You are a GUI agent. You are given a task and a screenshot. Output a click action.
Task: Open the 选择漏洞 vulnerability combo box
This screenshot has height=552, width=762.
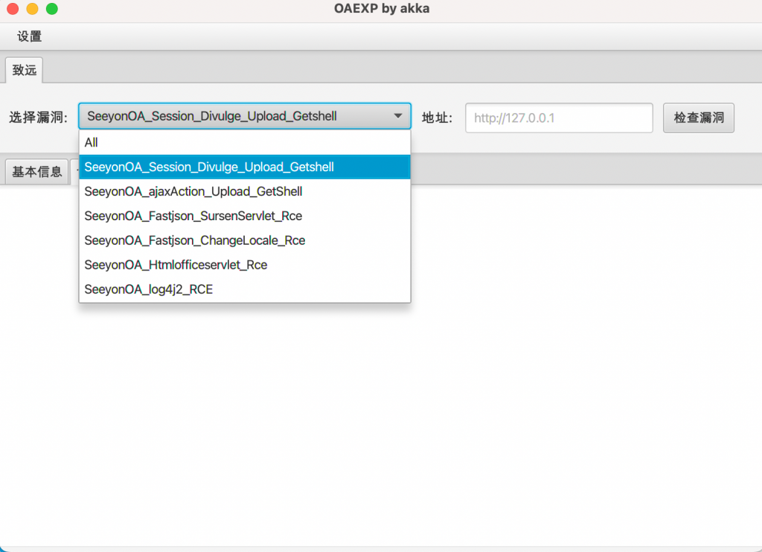click(x=244, y=116)
